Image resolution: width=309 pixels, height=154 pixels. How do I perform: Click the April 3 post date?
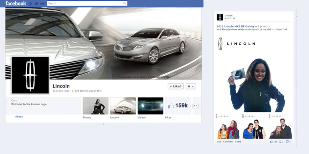[228, 18]
